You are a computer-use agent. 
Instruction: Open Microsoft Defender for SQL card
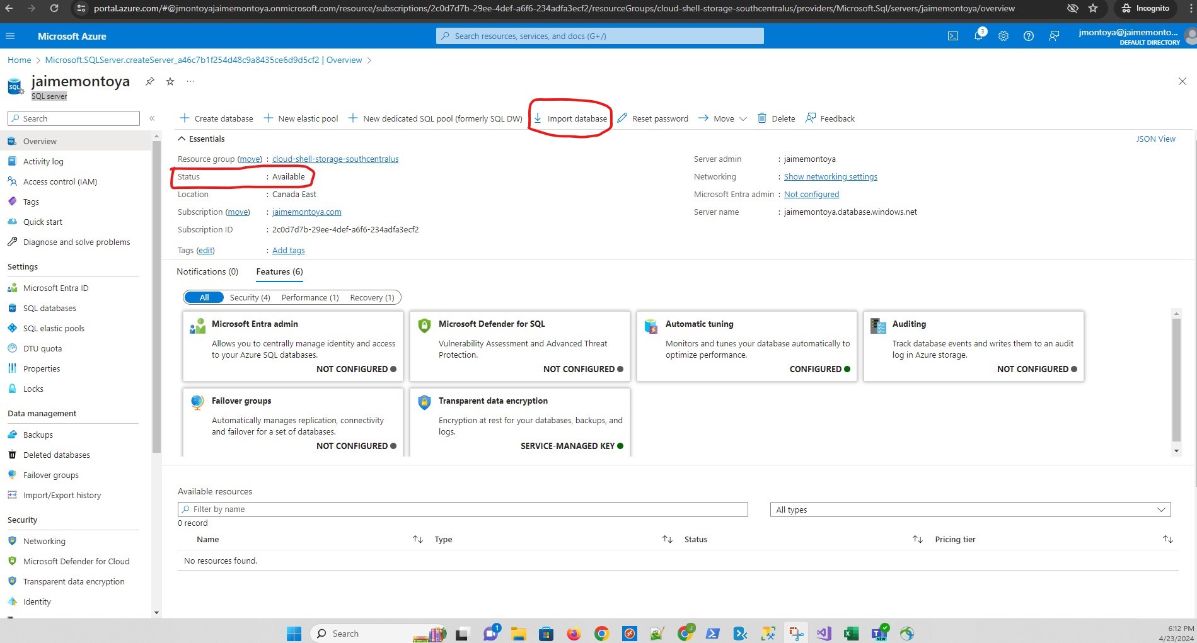520,346
